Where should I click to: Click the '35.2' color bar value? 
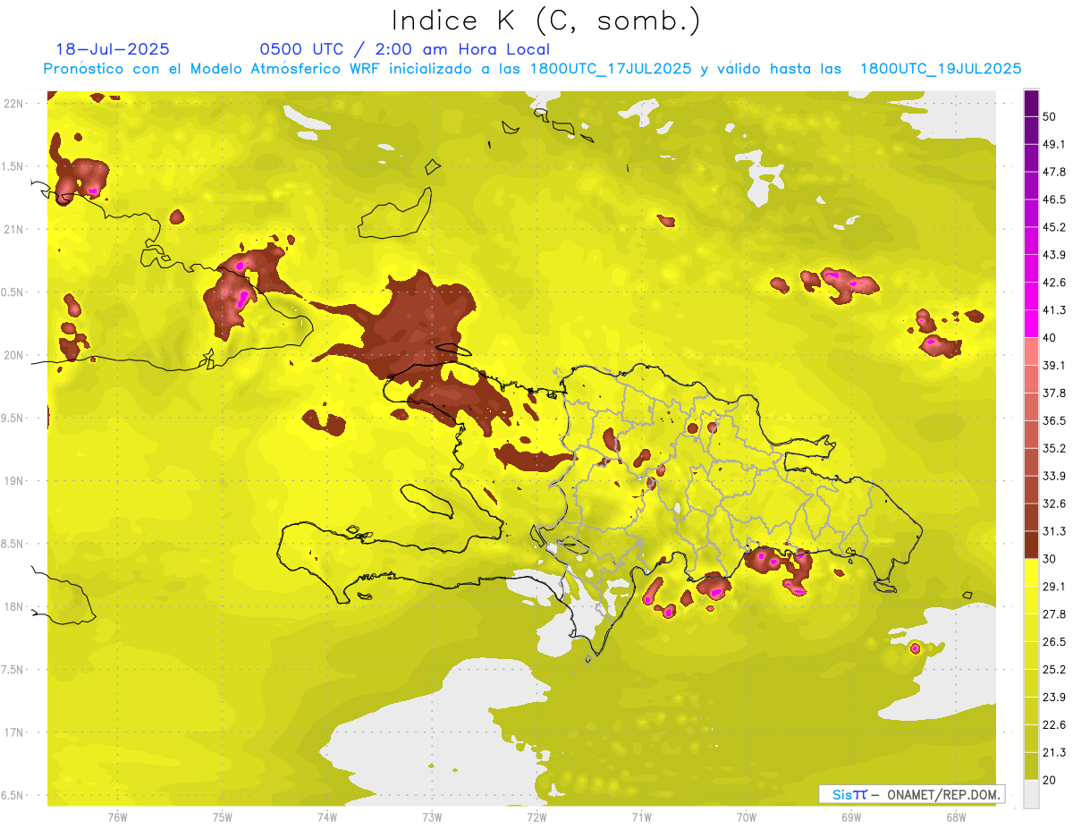[1053, 448]
